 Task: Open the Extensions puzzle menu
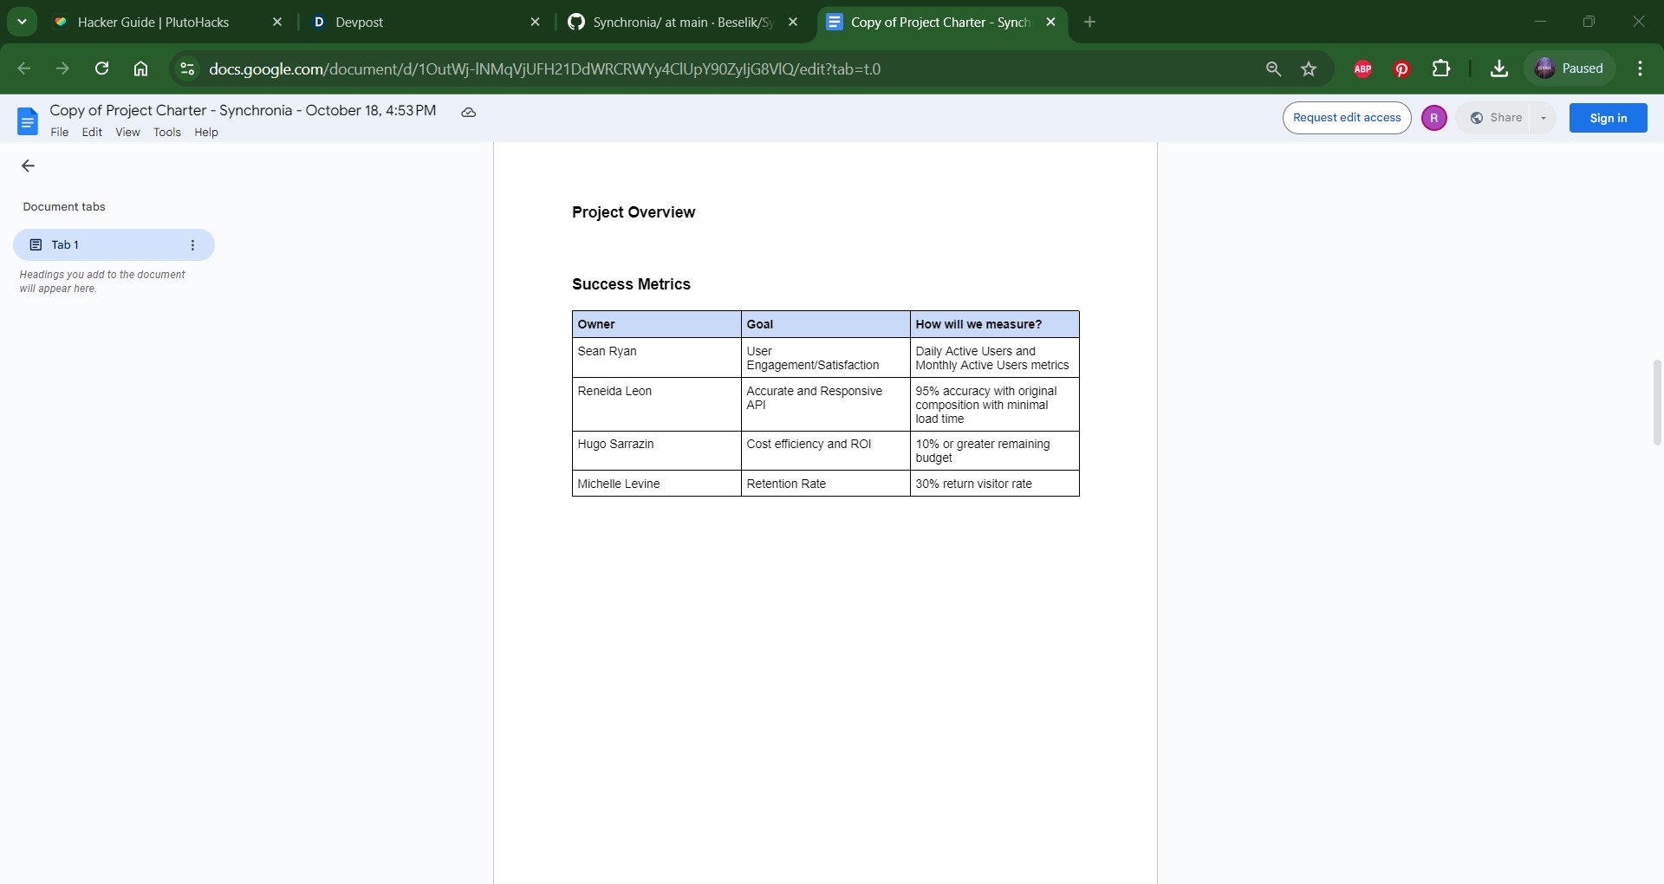(x=1441, y=68)
